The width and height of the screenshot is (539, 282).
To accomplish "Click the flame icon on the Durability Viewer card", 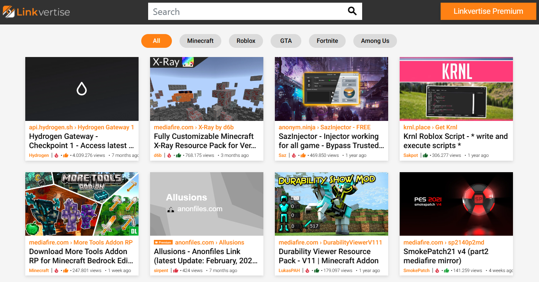I will click(x=307, y=271).
